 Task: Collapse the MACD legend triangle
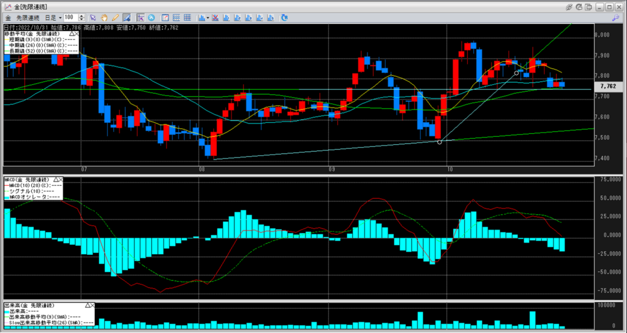click(x=56, y=180)
